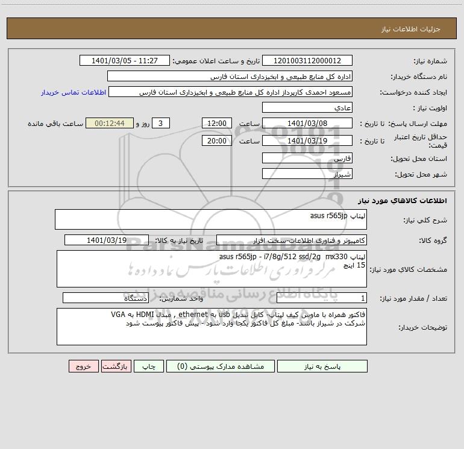This screenshot has width=464, height=449.
Task: Select the need number field 1201003112000012
Action: tap(307, 60)
